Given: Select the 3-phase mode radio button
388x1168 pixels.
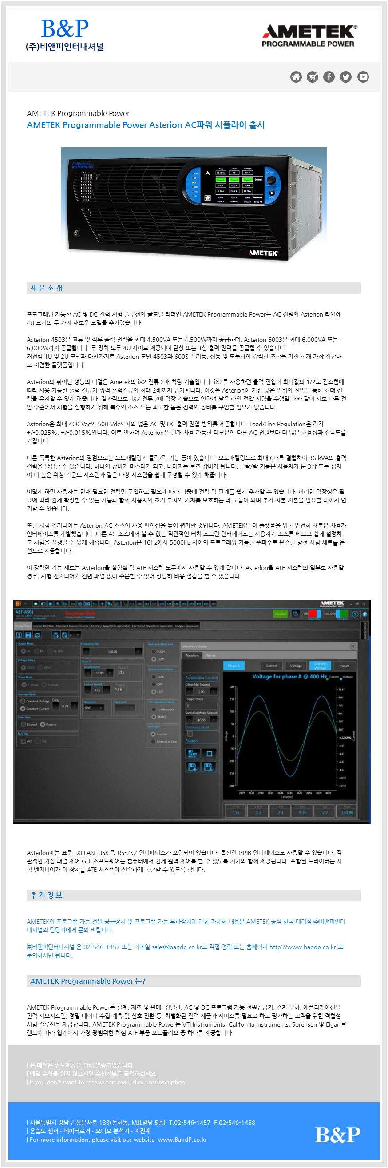Looking at the screenshot, I should (x=44, y=685).
